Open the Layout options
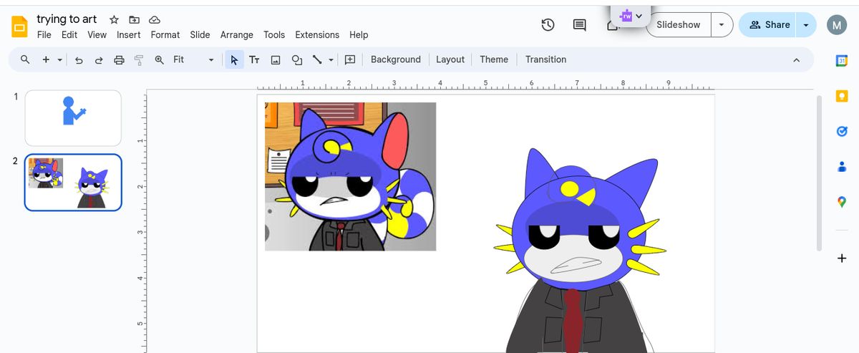 [450, 60]
